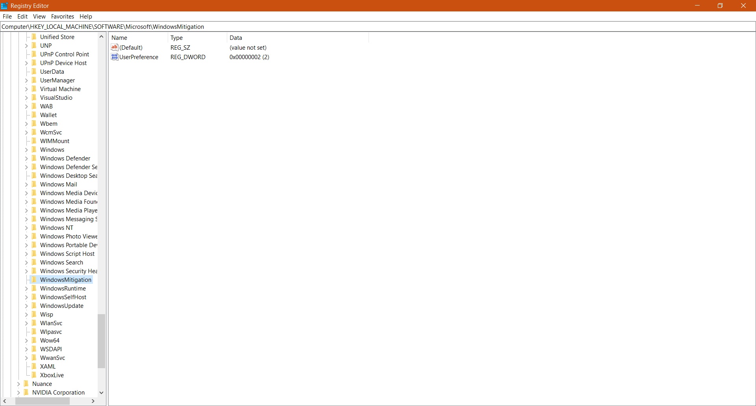Click the REG_SZ type cell
The image size is (756, 406).
tap(180, 48)
